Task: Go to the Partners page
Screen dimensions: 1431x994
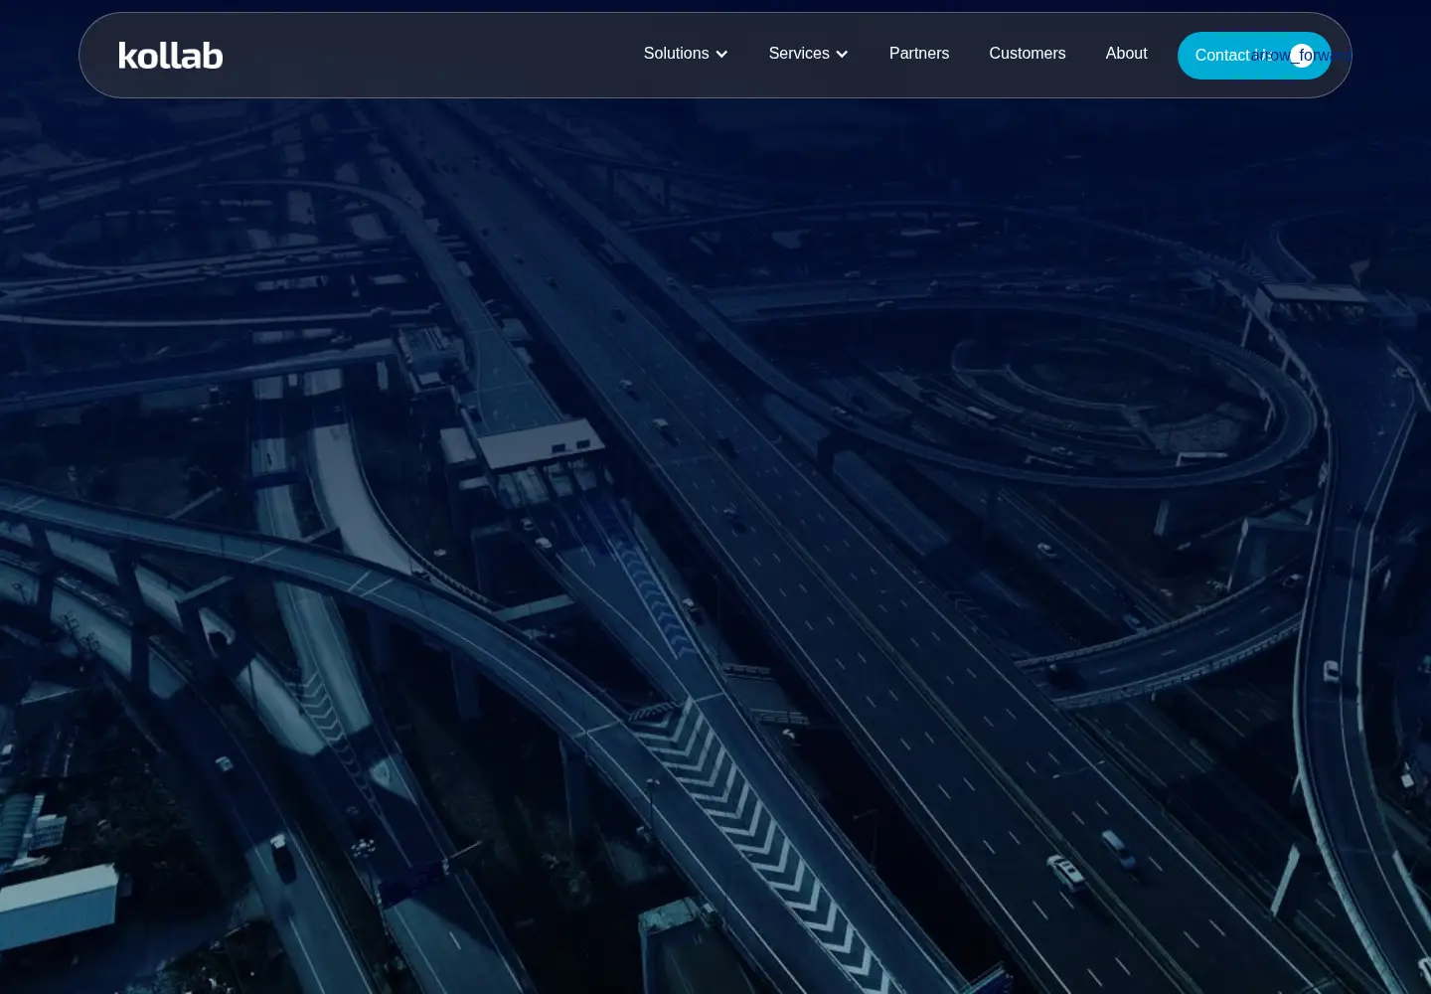Action: pyautogui.click(x=919, y=54)
